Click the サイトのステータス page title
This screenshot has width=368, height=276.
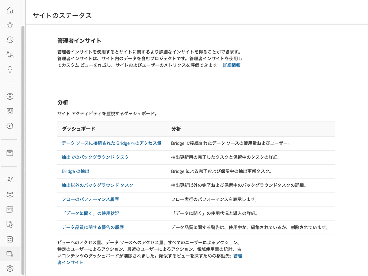(x=62, y=16)
